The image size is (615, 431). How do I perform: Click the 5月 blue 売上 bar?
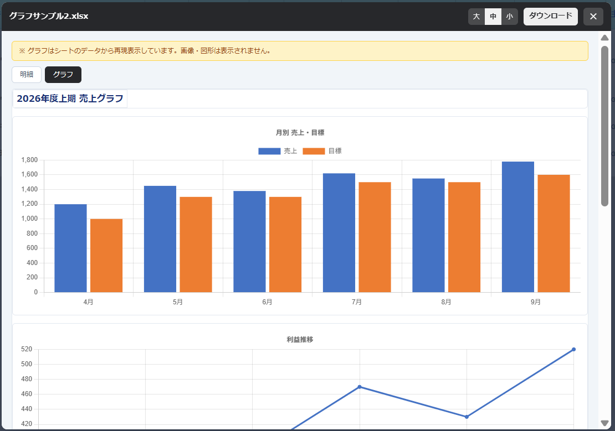[x=160, y=239]
